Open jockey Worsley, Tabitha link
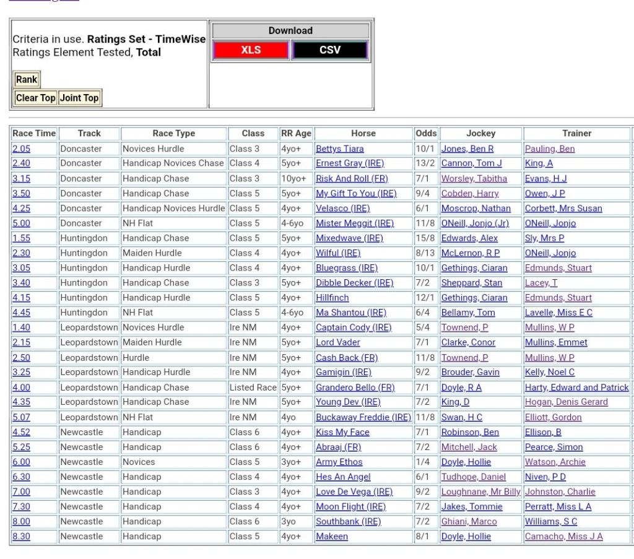The height and width of the screenshot is (559, 634). coord(474,178)
